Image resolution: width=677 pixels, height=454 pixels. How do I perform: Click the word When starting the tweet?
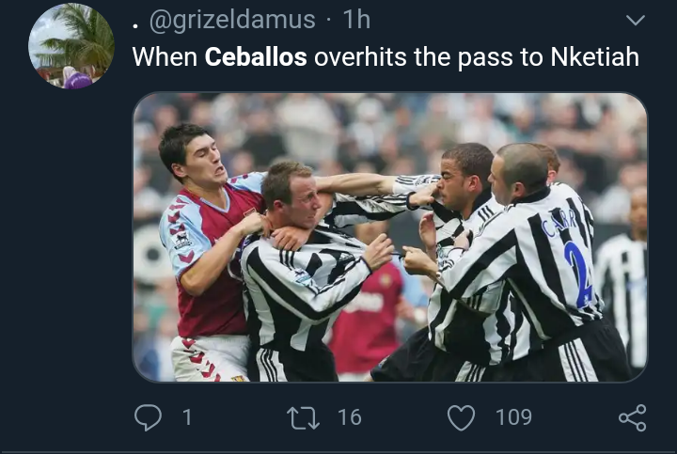164,57
